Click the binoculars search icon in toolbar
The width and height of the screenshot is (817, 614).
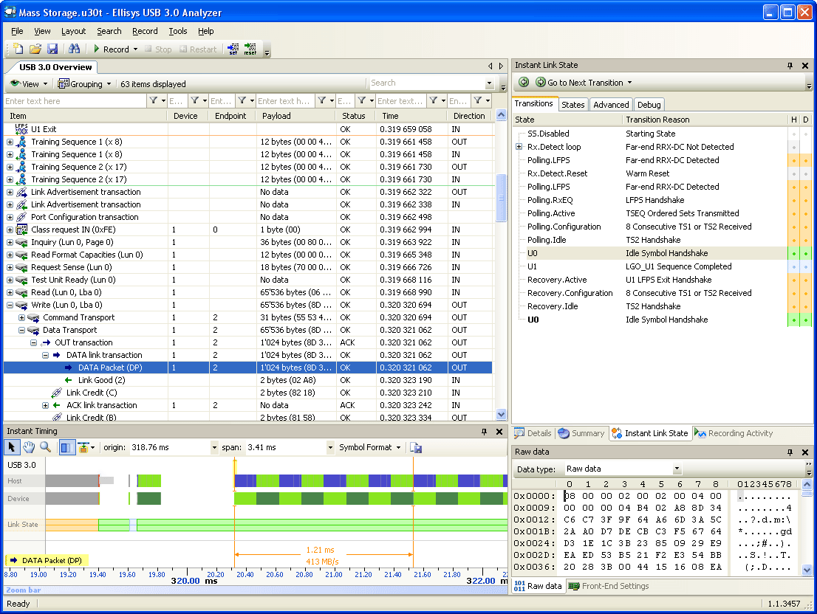(74, 49)
